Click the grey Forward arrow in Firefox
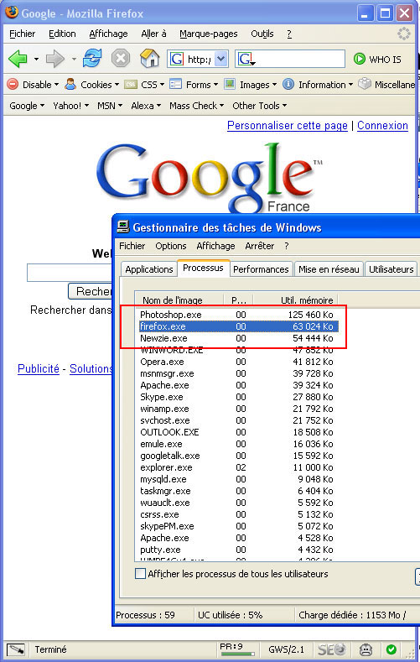 (55, 59)
